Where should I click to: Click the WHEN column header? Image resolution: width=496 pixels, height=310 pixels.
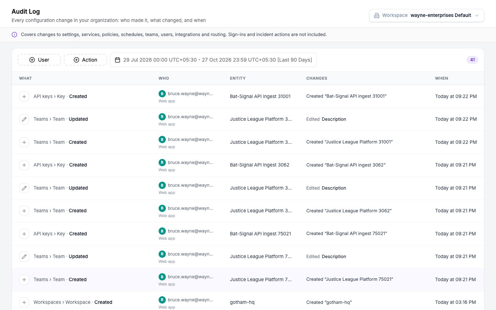[x=442, y=78]
